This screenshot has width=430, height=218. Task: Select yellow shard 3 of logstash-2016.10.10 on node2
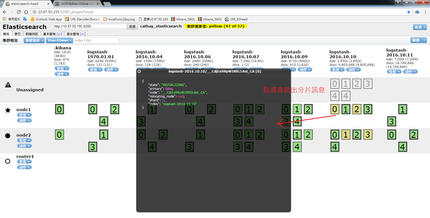pos(368,135)
